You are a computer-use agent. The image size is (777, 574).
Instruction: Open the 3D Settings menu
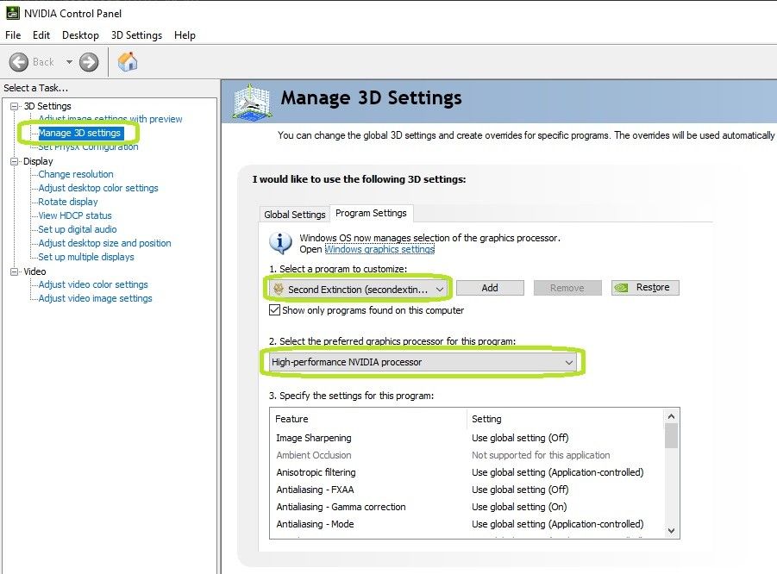click(x=137, y=35)
